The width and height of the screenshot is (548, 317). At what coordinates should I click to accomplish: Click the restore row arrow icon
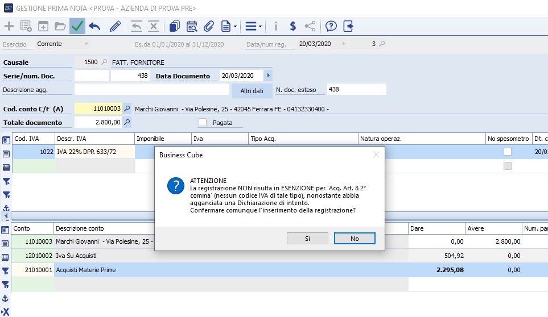point(137,26)
